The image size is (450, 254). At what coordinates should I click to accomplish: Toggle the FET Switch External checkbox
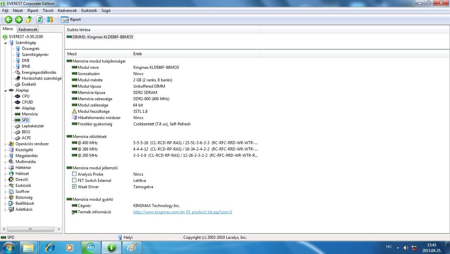click(74, 180)
